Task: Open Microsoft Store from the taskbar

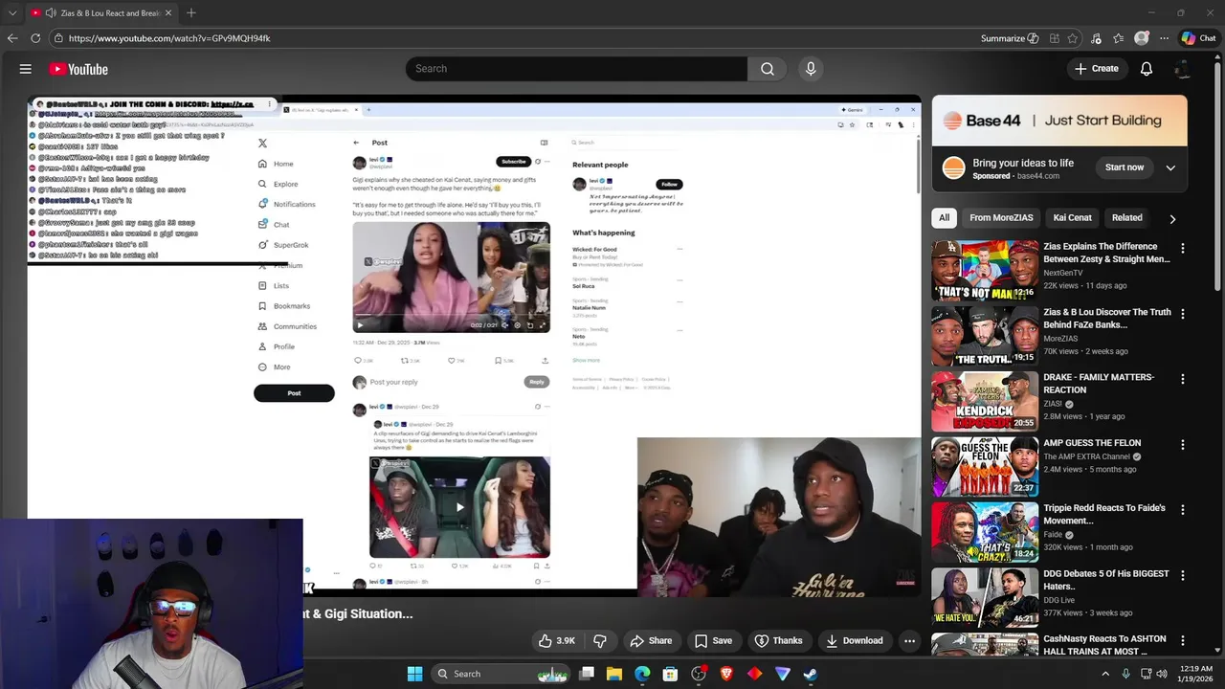Action: [x=670, y=674]
